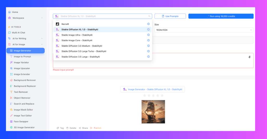
Task: Click the Delete action
Action: point(71,128)
